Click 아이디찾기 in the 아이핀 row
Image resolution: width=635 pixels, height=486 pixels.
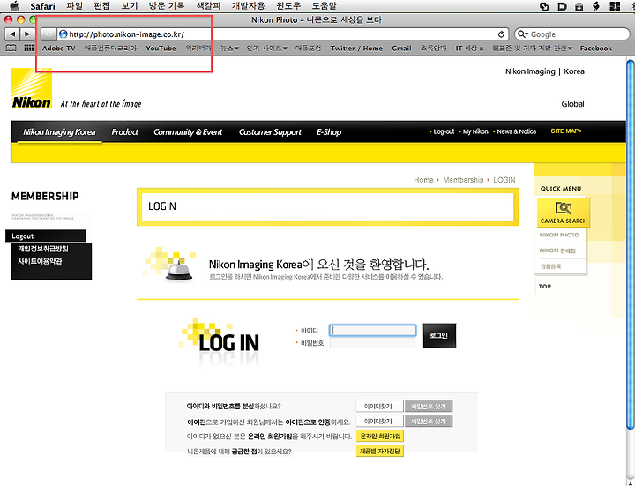(379, 422)
